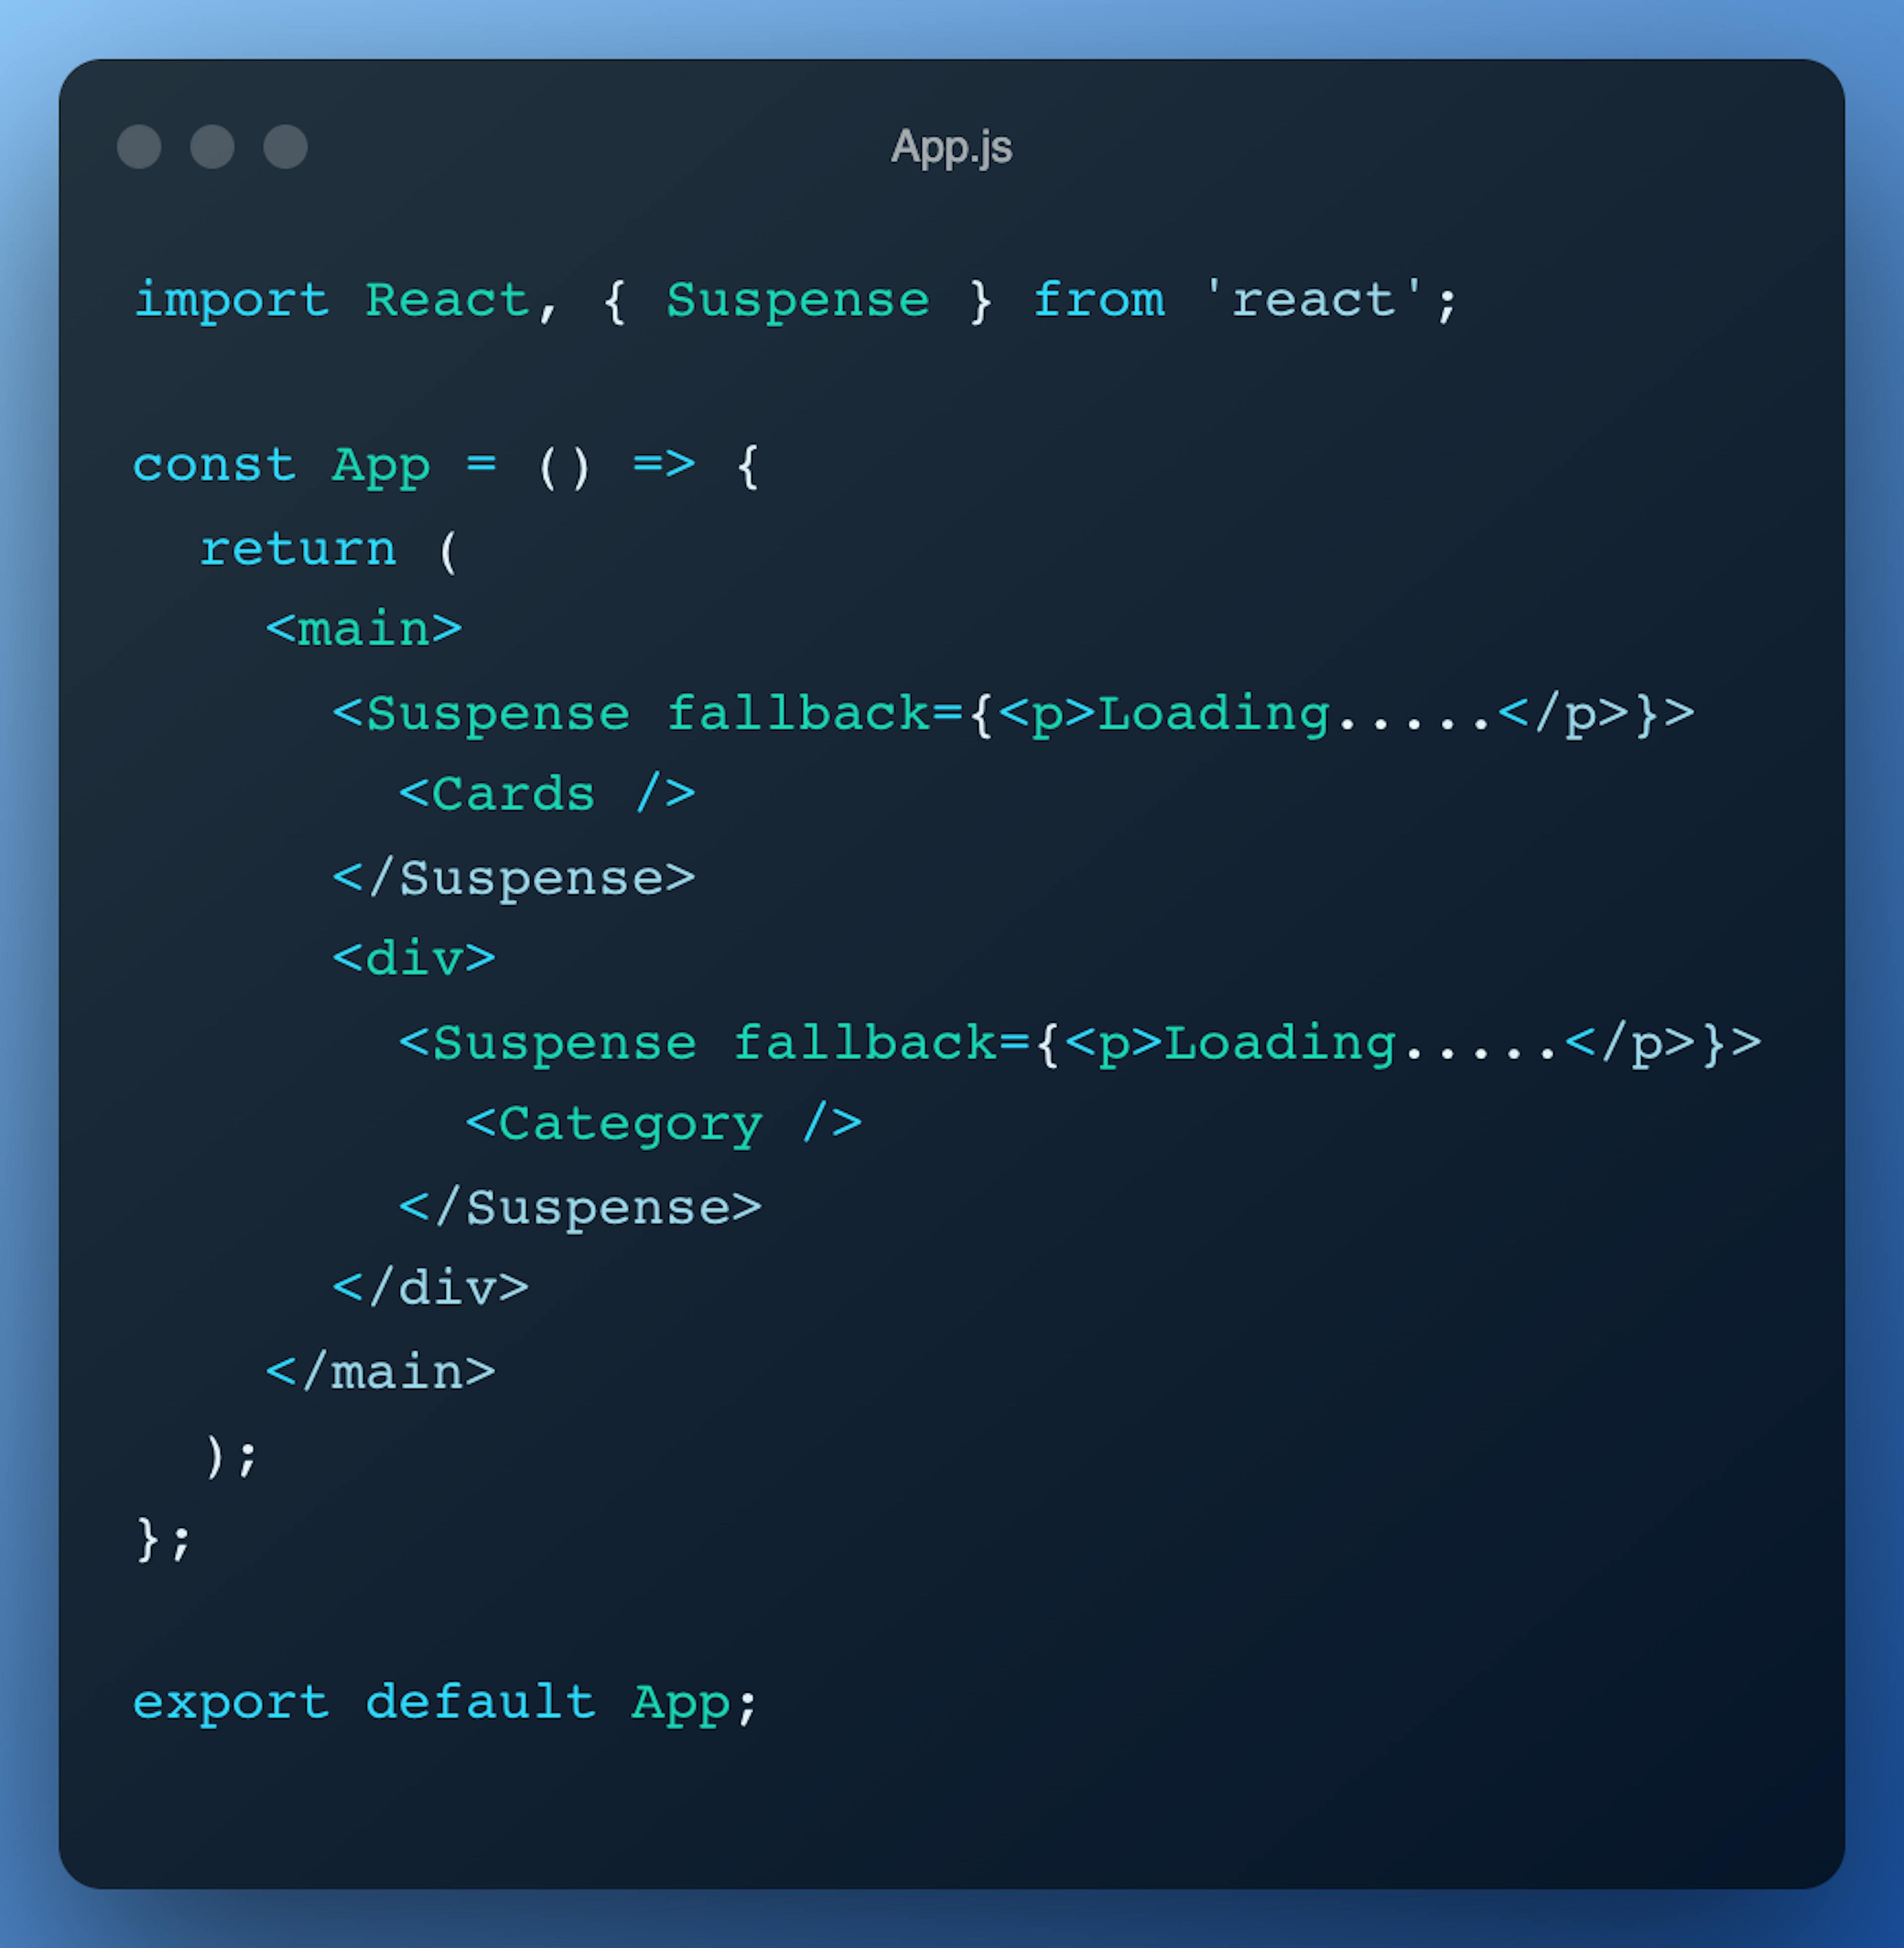Select the word React in import

click(447, 301)
